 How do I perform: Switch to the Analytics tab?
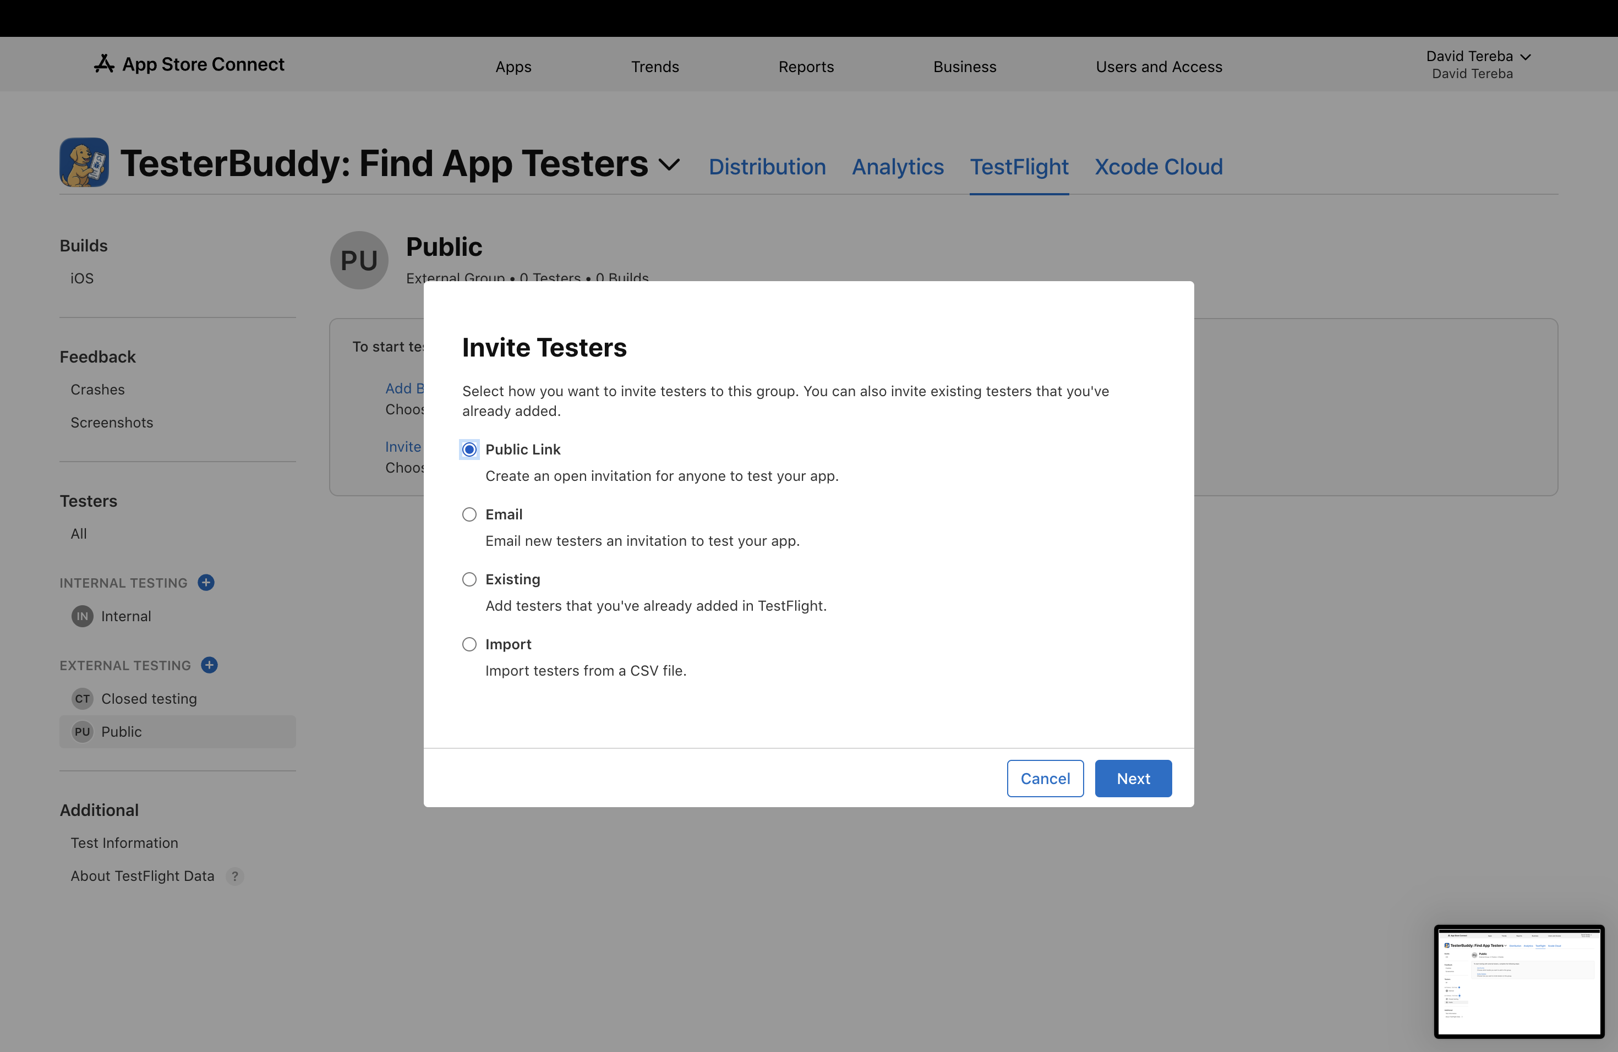(x=898, y=167)
